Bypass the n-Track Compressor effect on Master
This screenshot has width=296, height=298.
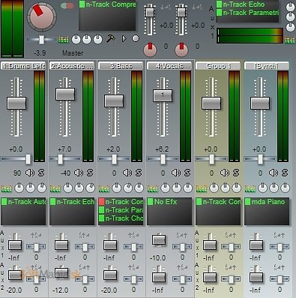pyautogui.click(x=82, y=5)
